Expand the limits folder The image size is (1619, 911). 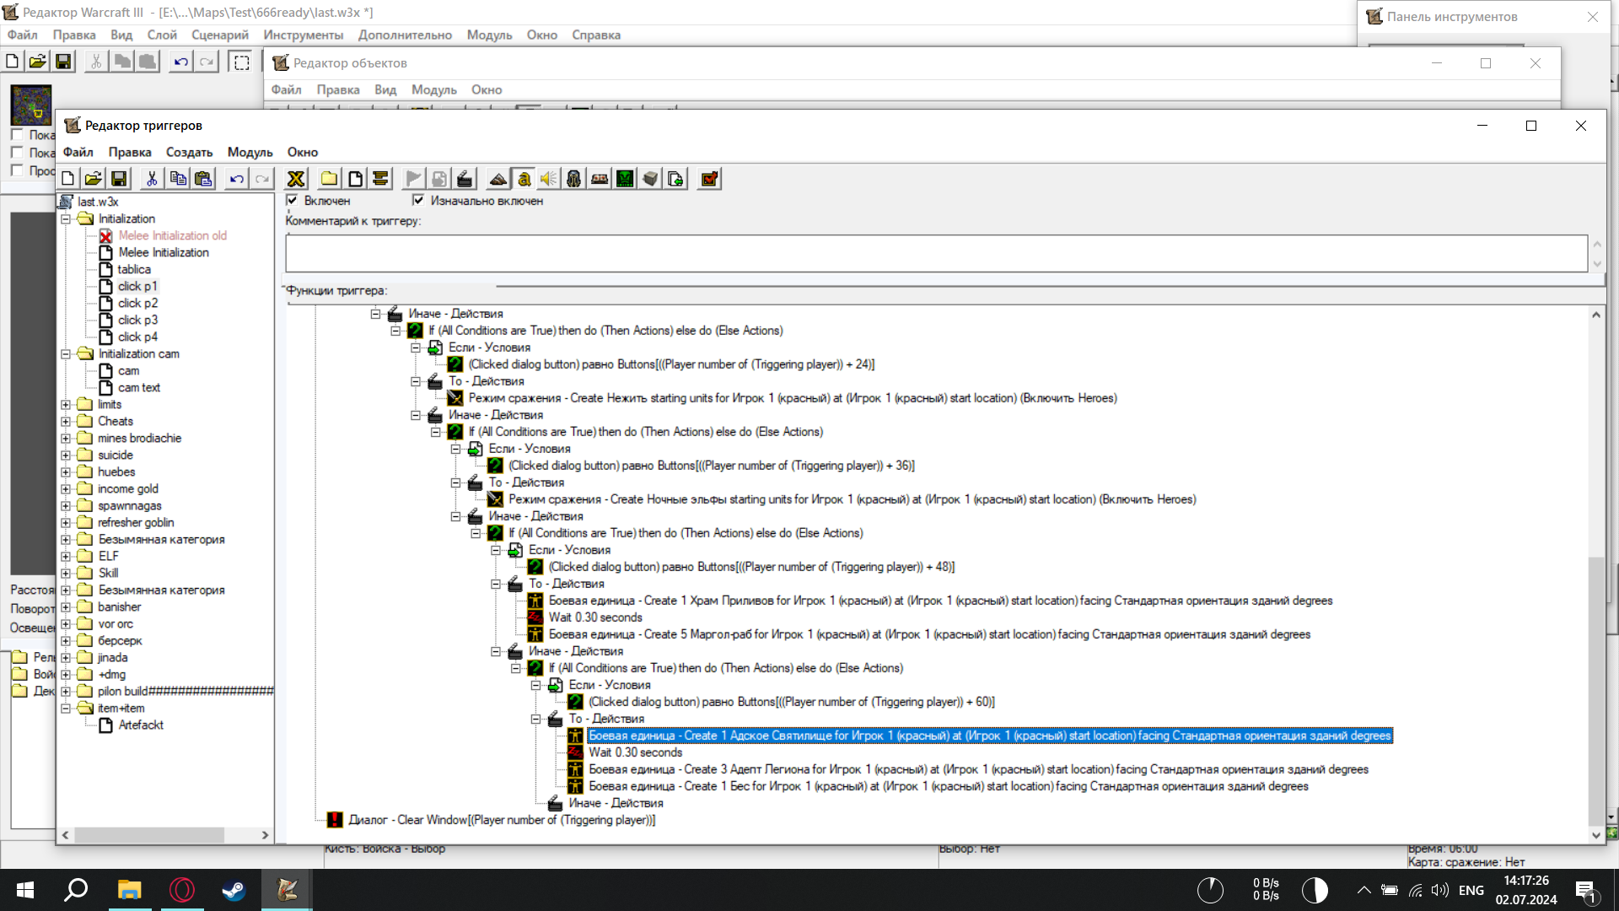(x=66, y=405)
